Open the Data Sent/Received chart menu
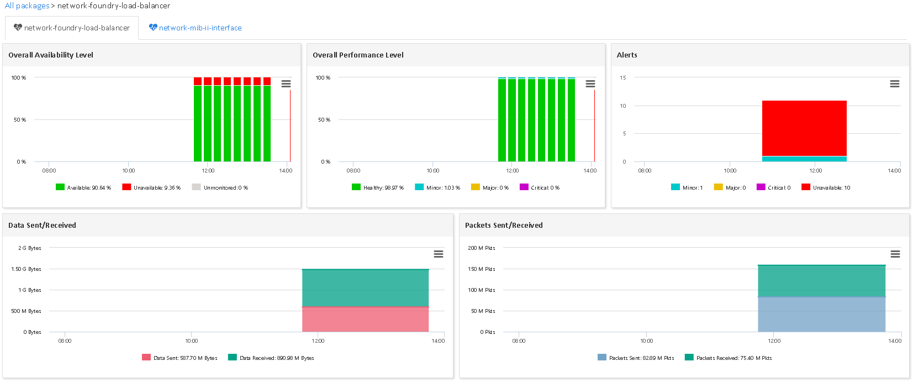Viewport: 913px width, 382px height. pos(439,254)
